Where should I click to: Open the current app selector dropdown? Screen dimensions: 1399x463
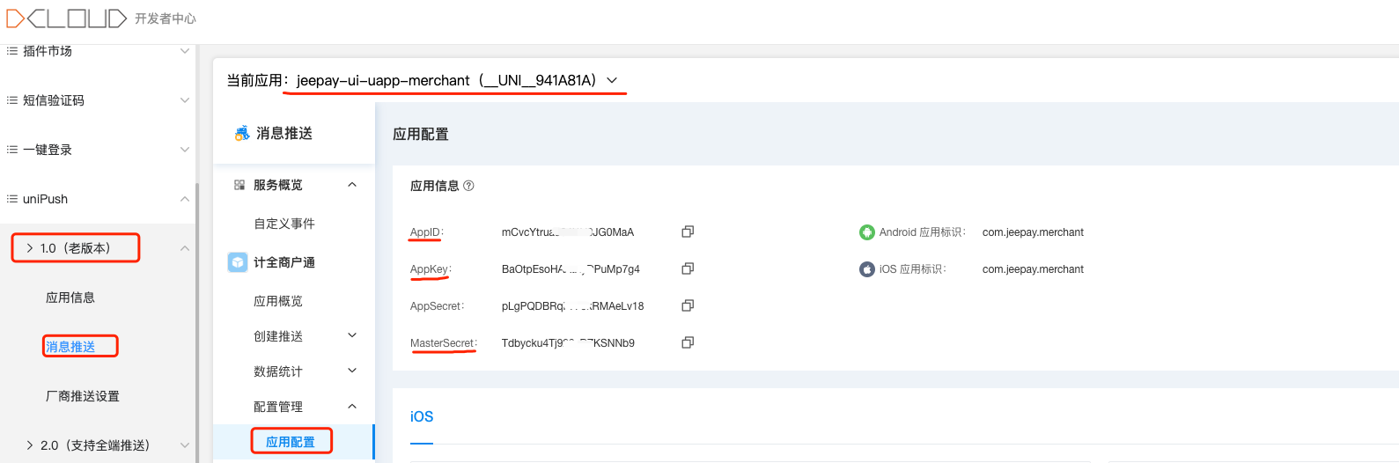[612, 80]
